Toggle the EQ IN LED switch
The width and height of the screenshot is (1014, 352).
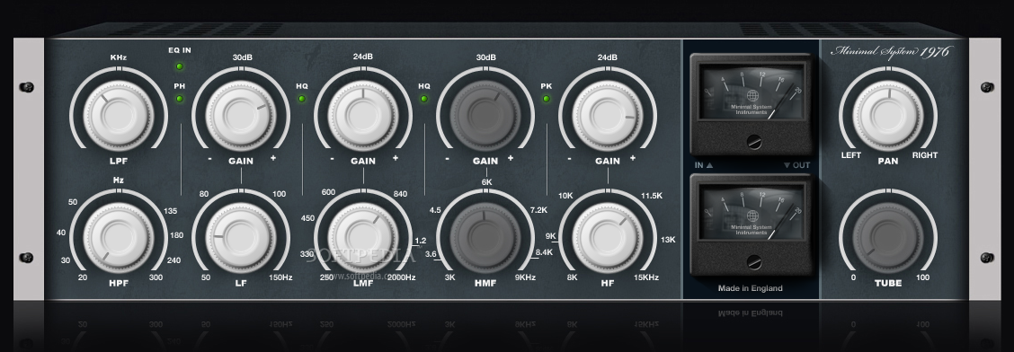pos(180,66)
